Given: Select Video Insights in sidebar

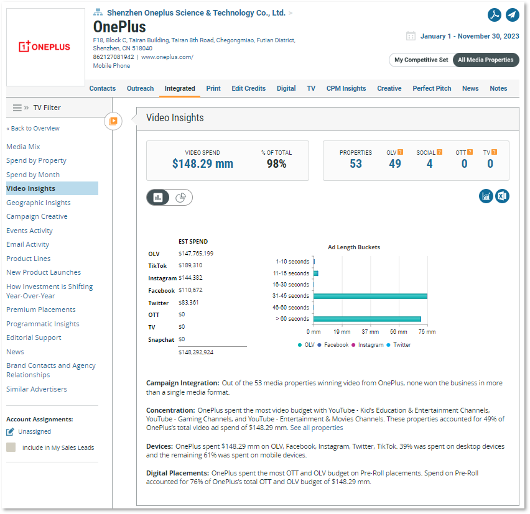Looking at the screenshot, I should [x=52, y=188].
